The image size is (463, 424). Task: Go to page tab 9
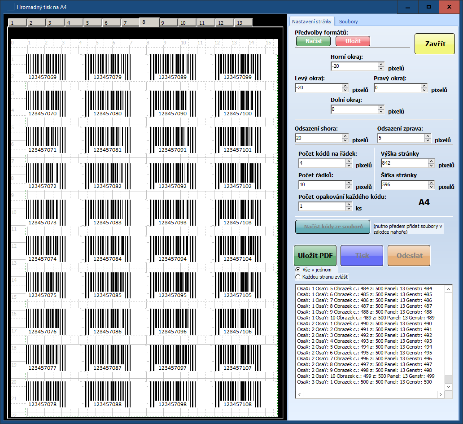(x=168, y=23)
